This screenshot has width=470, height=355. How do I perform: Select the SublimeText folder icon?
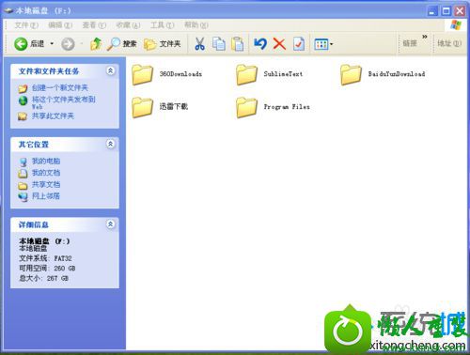[246, 75]
